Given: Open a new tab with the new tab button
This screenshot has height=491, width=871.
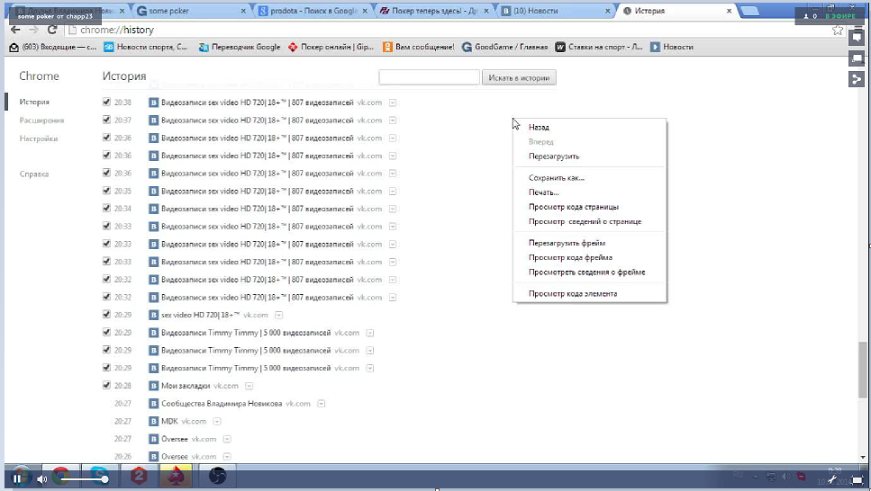Looking at the screenshot, I should pyautogui.click(x=750, y=11).
